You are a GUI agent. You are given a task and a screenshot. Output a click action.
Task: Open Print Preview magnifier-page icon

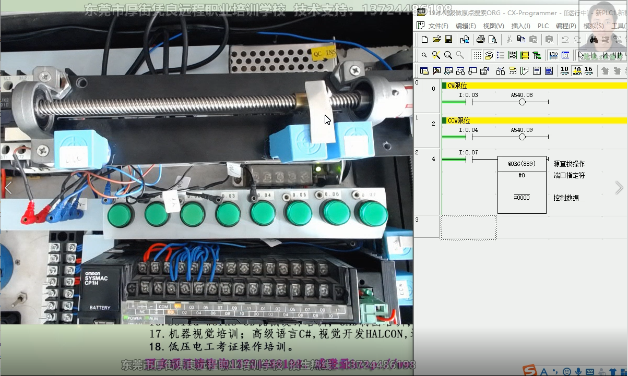(x=492, y=40)
